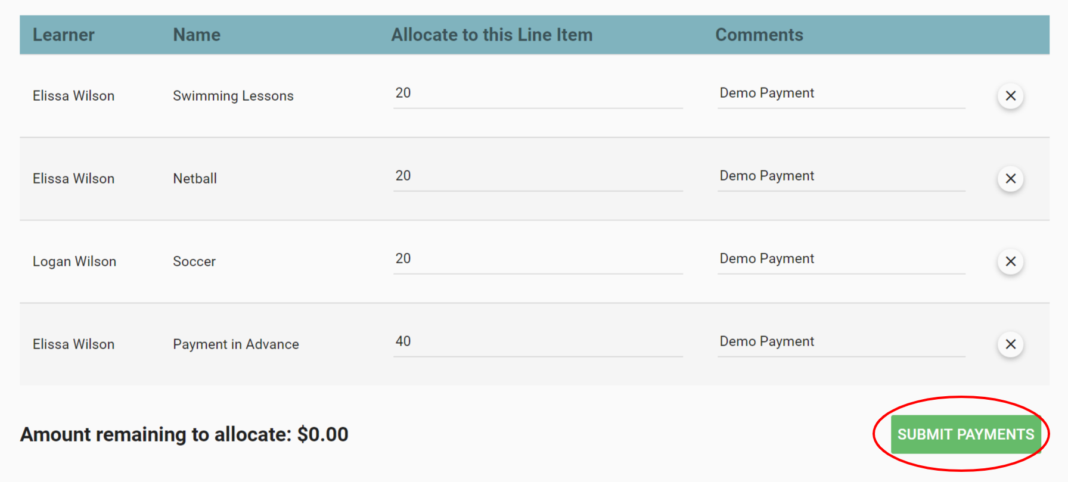Remove Logan Wilson's Soccer line item

tap(1010, 261)
